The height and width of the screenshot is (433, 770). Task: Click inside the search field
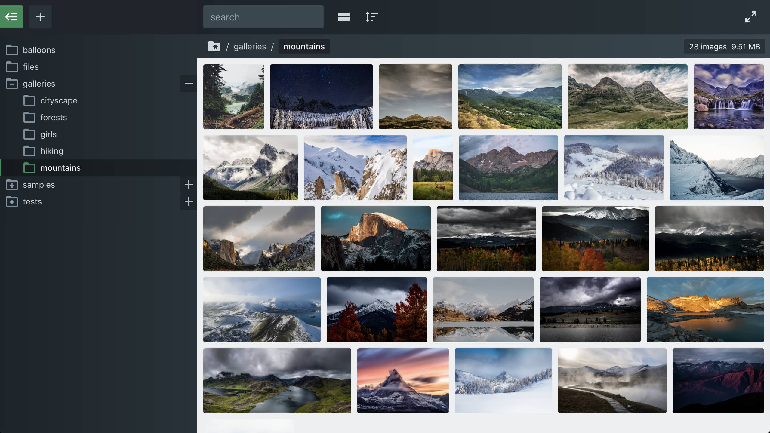(x=263, y=17)
